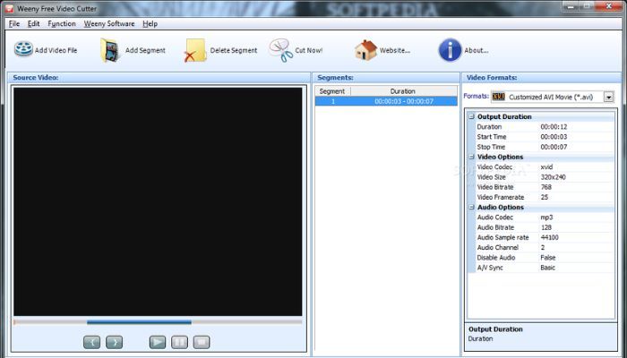Click the Delete Segment label

[234, 50]
